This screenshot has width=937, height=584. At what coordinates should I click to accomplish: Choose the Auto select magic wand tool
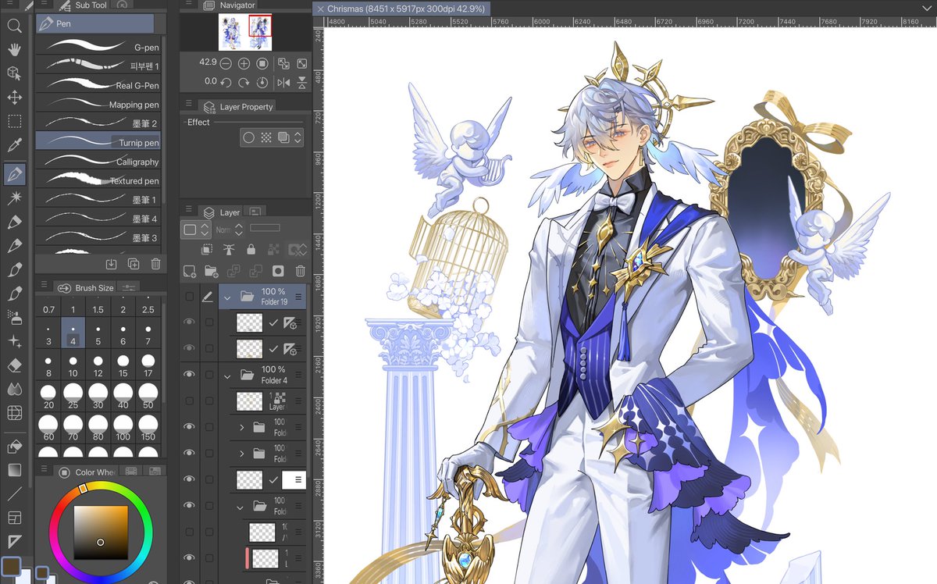[x=14, y=198]
